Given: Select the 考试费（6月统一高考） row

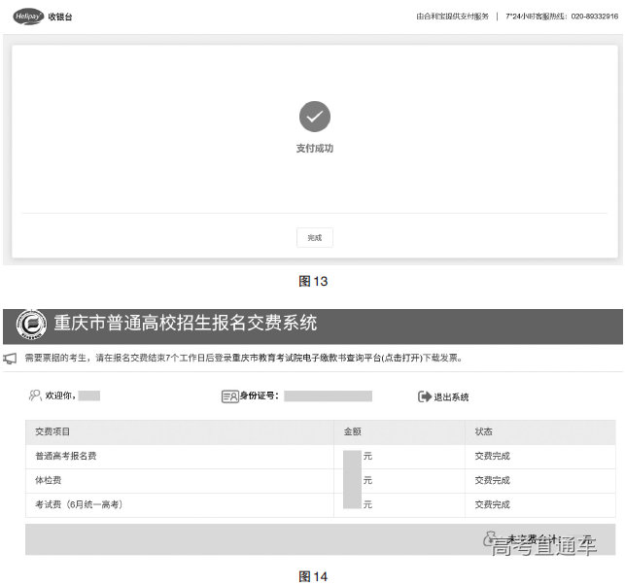Looking at the screenshot, I should pos(321,505).
